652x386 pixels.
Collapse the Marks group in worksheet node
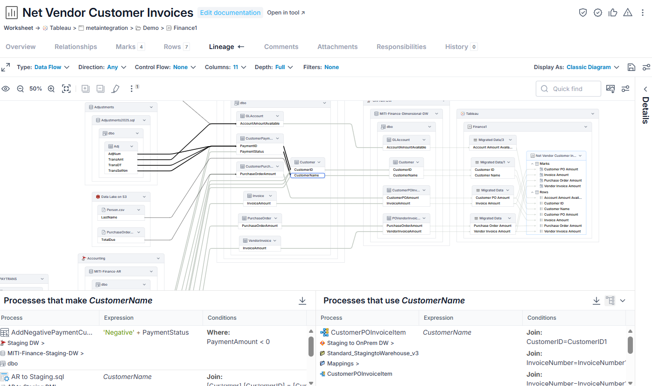point(532,164)
